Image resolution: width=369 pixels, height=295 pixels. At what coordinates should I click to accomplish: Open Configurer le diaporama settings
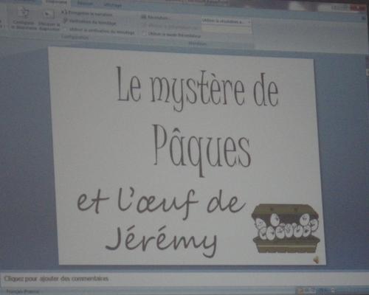24,18
